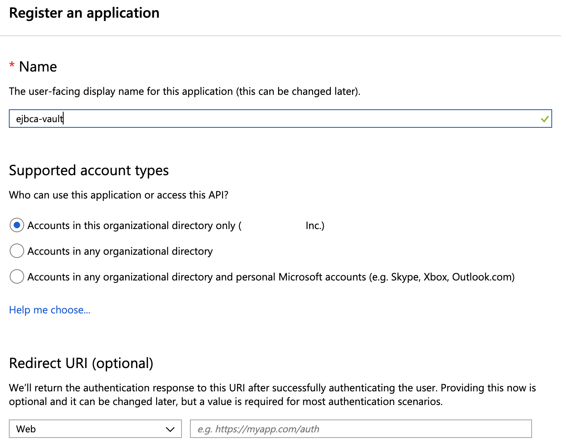Viewport: 561px width, 446px height.
Task: Click the 'Register an application' page title
Action: click(x=84, y=12)
